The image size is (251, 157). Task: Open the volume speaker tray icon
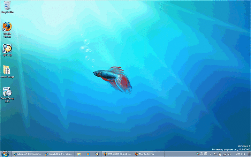pos(229,154)
